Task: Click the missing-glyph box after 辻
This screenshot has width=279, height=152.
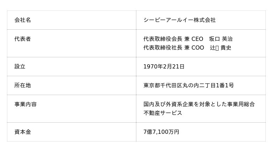Action: coord(217,48)
